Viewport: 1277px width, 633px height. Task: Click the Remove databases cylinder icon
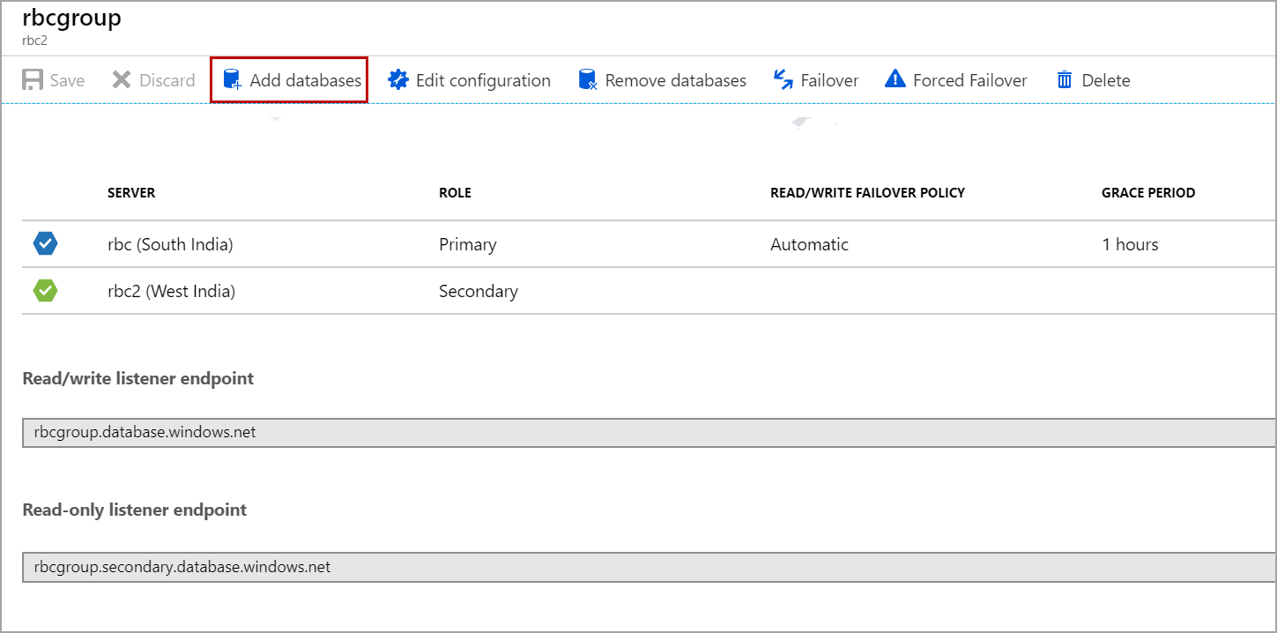pyautogui.click(x=588, y=80)
